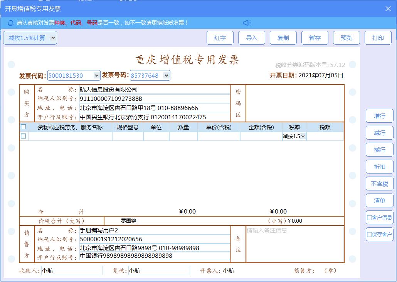Check the first goods line checkbox
This screenshot has height=282, width=397.
point(24,136)
